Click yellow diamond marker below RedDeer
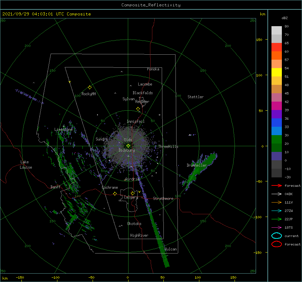The height and width of the screenshot is (282, 302). coord(138,109)
